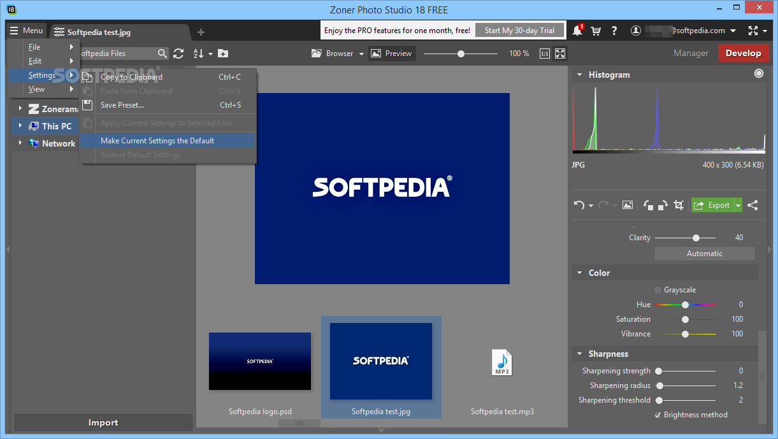Open the Export dropdown arrow
The image size is (778, 439).
738,205
